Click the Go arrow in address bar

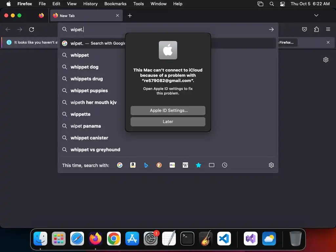(271, 29)
